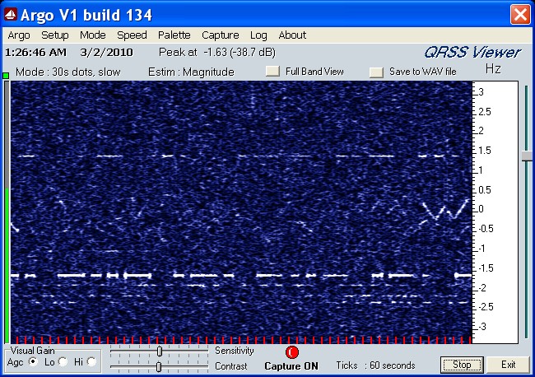Click the red Capture ON indicator
The image size is (535, 377).
291,352
